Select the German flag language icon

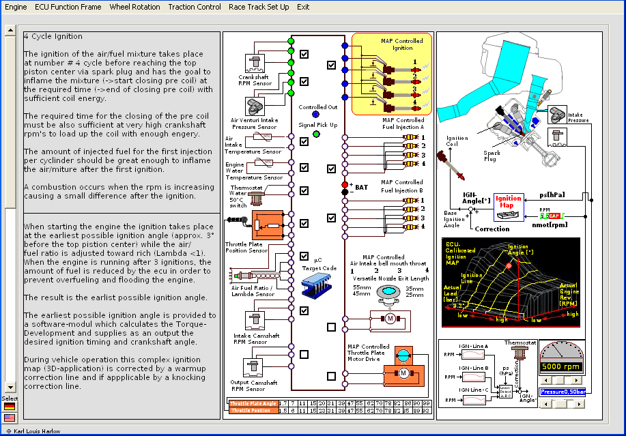tap(9, 407)
